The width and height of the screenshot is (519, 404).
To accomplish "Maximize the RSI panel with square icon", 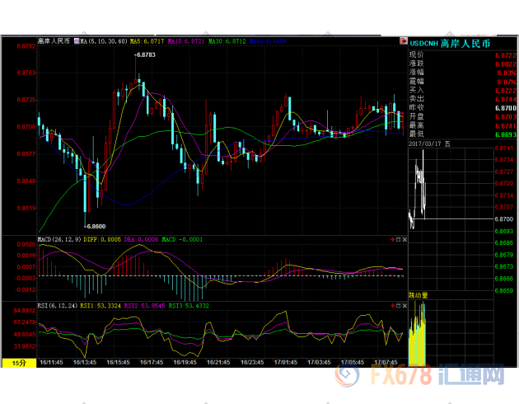I will point(399,304).
